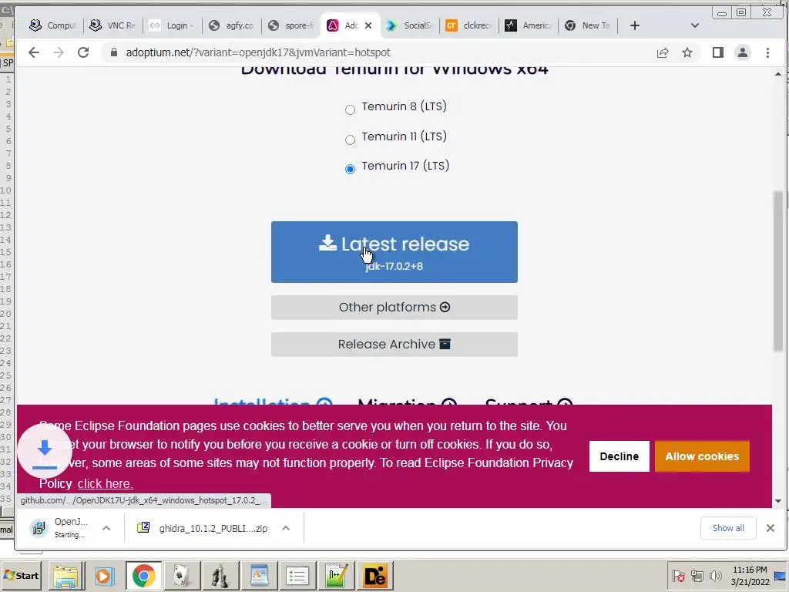This screenshot has width=789, height=592.
Task: Open the Release Archive
Action: pyautogui.click(x=394, y=345)
